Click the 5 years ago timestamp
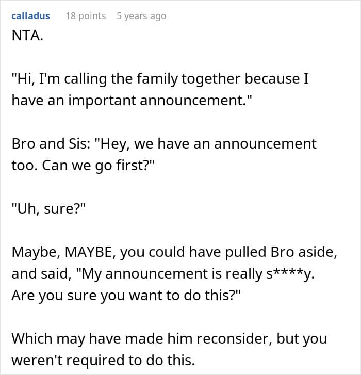This screenshot has height=375, width=361. (x=141, y=17)
